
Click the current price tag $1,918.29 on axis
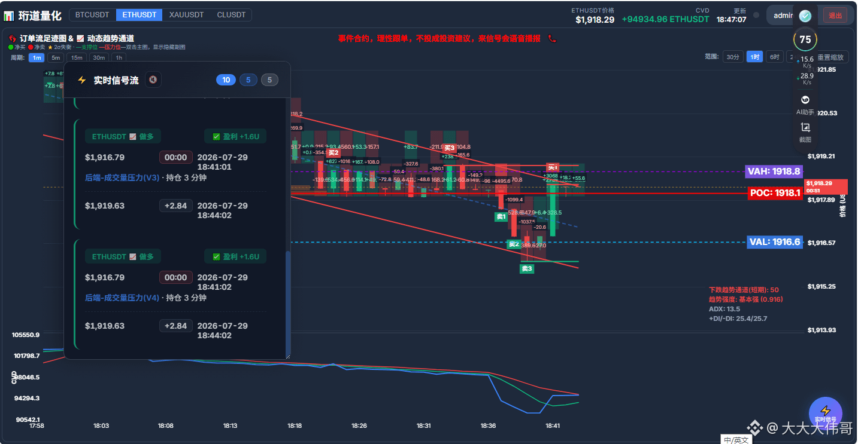coord(827,186)
